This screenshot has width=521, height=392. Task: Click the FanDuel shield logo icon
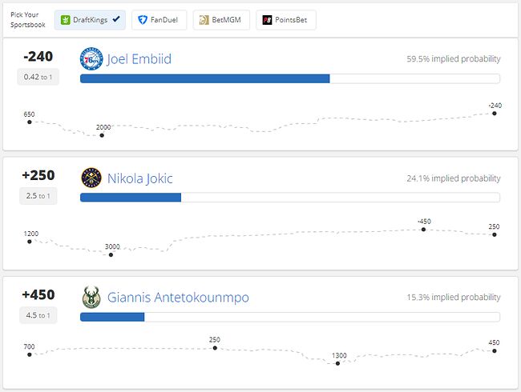(x=143, y=20)
